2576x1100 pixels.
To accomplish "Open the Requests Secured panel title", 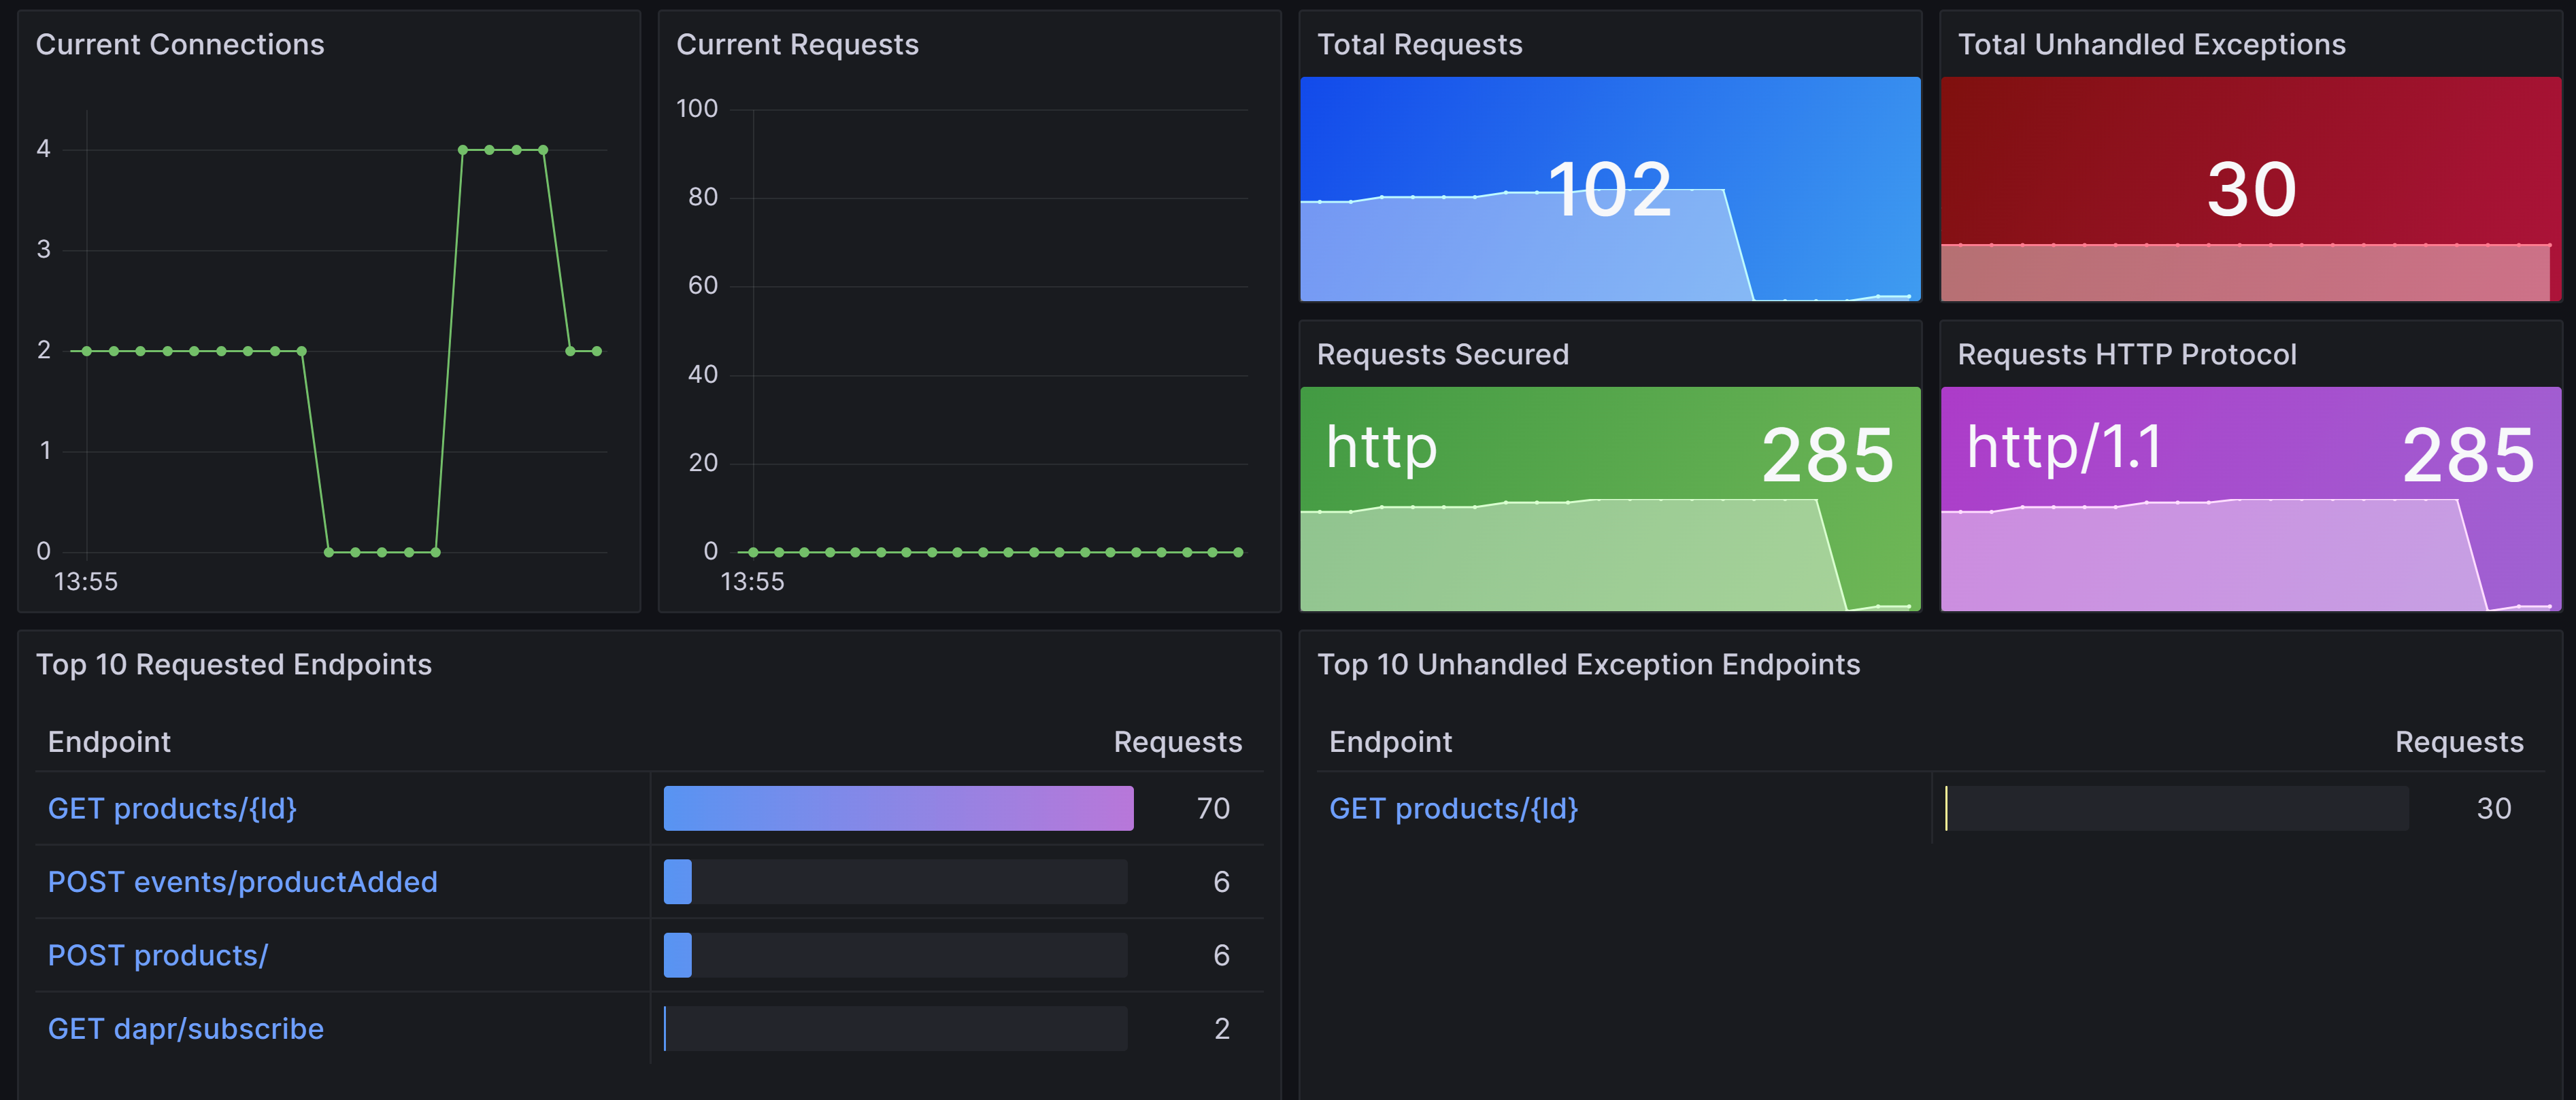I will [1442, 355].
